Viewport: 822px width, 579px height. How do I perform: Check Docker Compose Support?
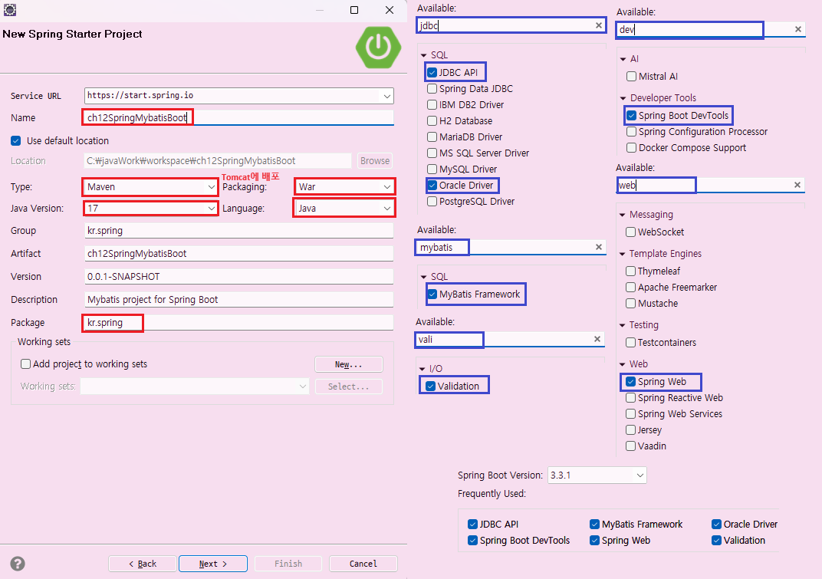coord(631,148)
